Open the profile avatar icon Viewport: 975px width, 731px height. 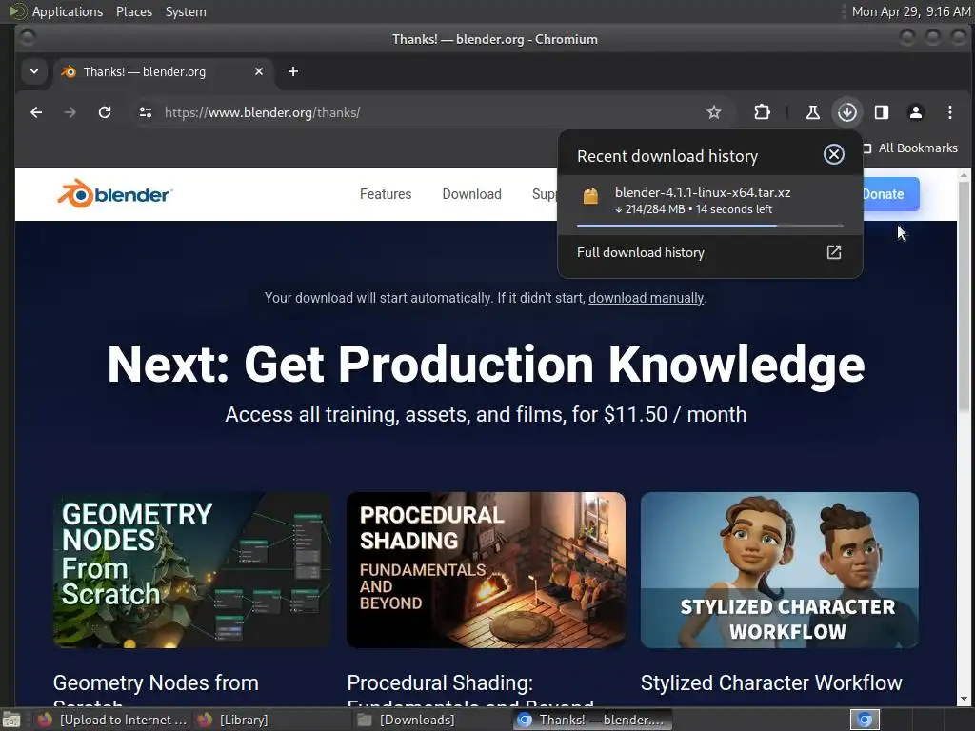click(915, 112)
